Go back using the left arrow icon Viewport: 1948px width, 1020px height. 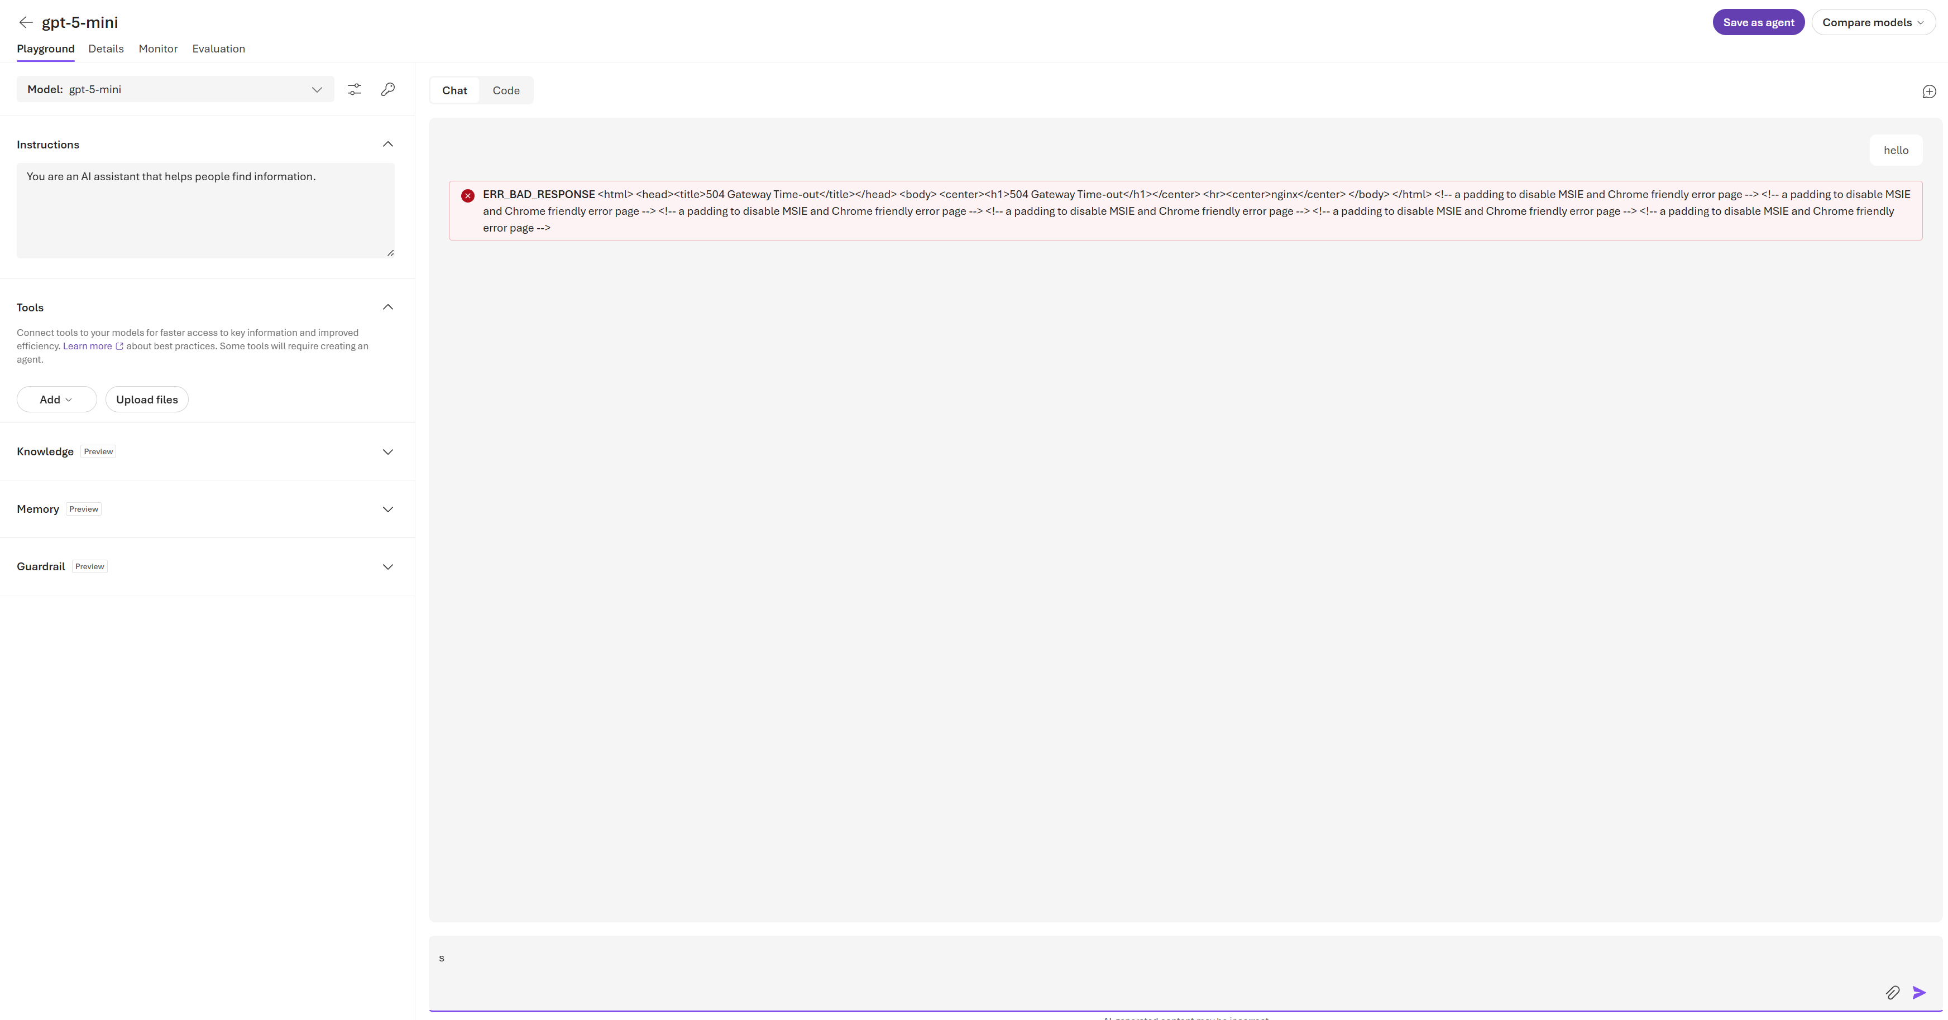tap(26, 23)
